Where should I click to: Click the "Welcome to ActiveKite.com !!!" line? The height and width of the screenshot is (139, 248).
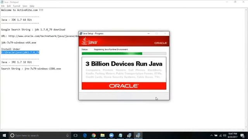click(x=22, y=10)
